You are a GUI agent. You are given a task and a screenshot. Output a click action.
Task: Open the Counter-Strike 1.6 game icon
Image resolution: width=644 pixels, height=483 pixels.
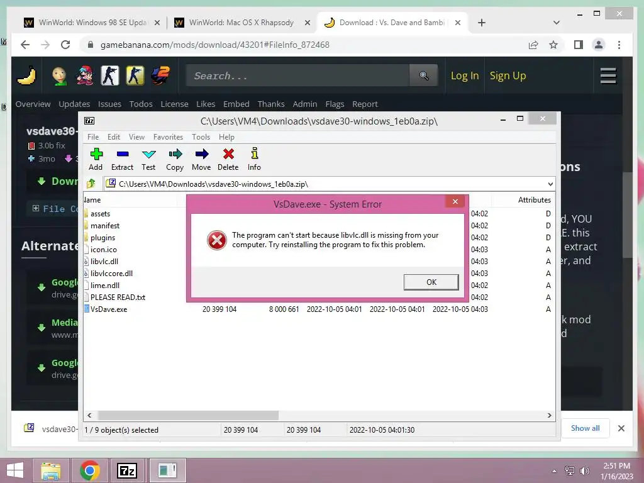tap(109, 75)
